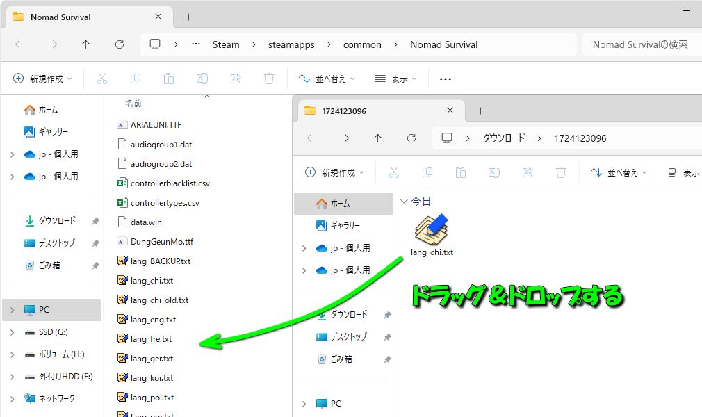Expand PC node in Nomad Survival sidebar
This screenshot has width=702, height=417.
click(x=12, y=310)
